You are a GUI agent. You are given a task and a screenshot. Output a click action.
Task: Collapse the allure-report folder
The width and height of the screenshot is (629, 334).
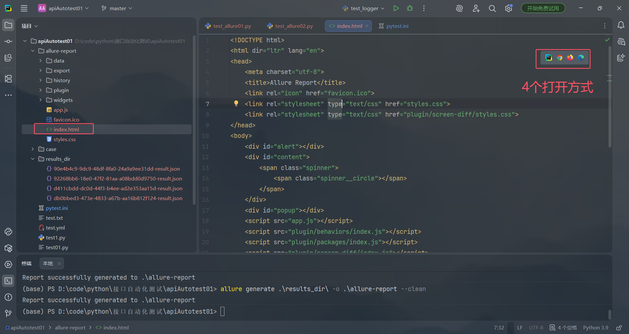[x=33, y=51]
